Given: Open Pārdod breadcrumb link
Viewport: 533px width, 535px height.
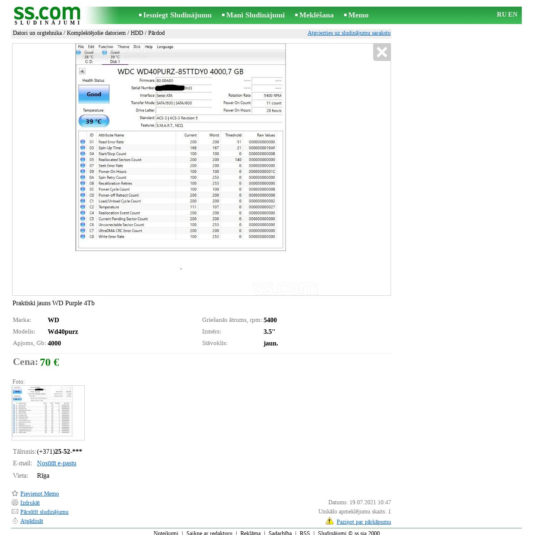Looking at the screenshot, I should point(156,33).
